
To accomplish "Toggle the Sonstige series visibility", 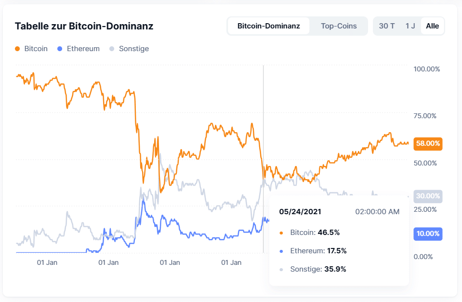I will pyautogui.click(x=130, y=49).
